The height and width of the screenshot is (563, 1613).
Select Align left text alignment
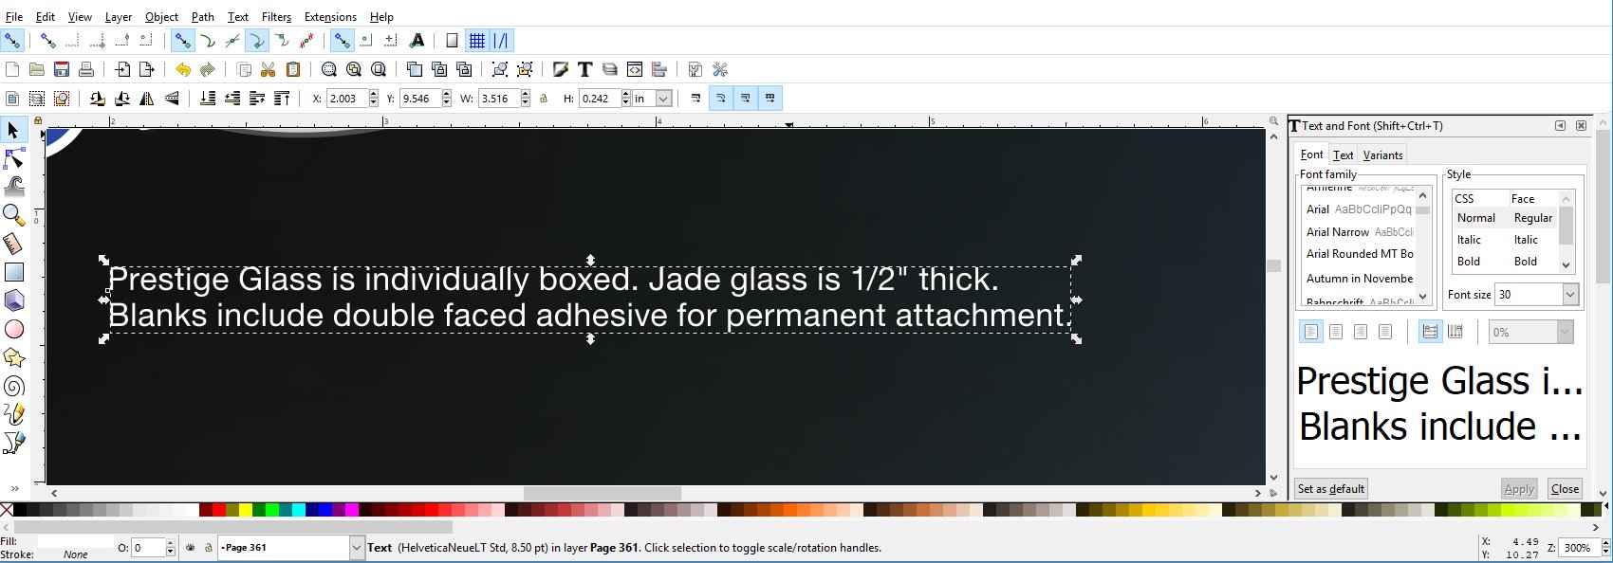point(1311,332)
